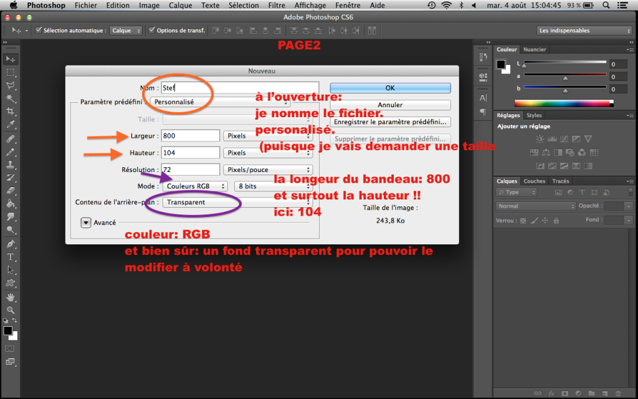Select the Brush tool
The height and width of the screenshot is (399, 638).
[10, 152]
